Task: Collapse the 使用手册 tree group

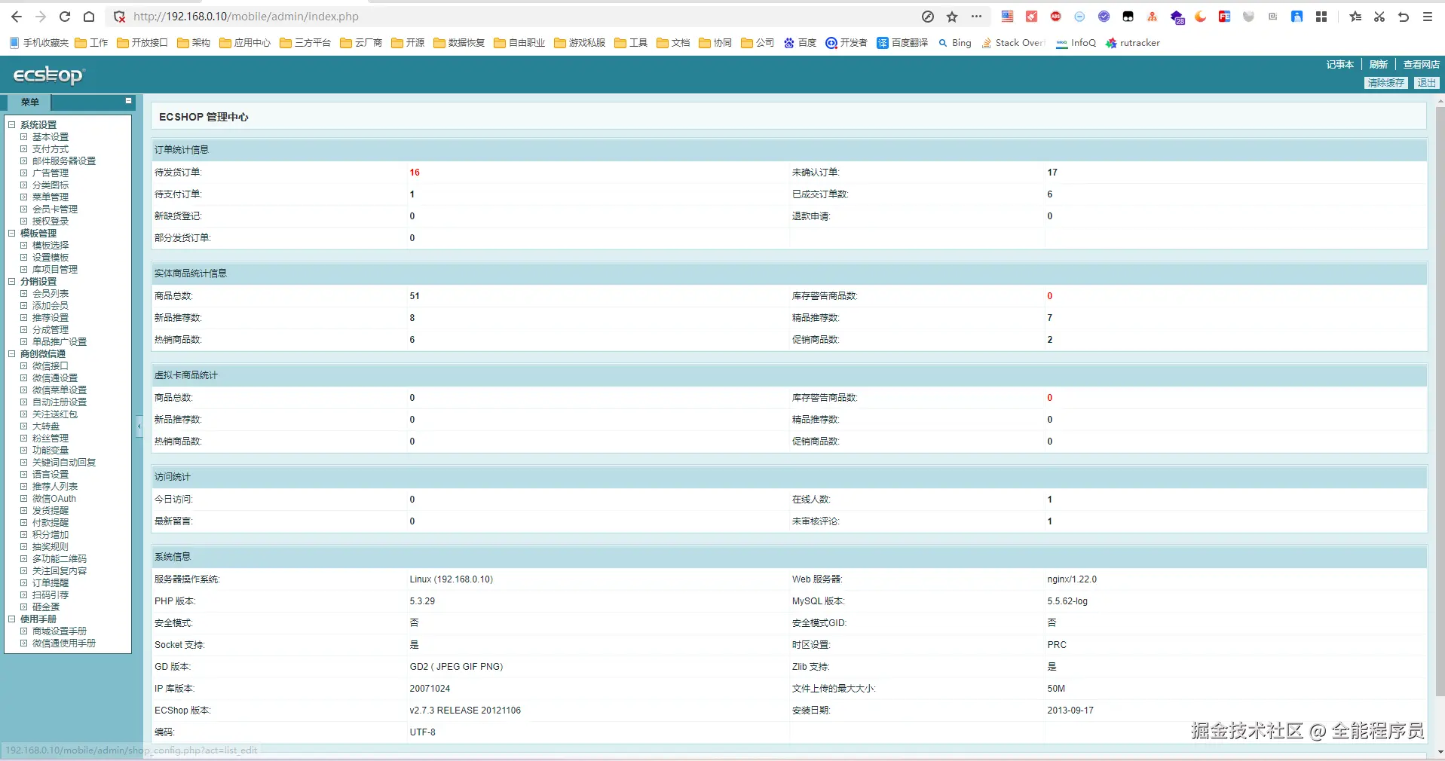Action: [x=11, y=619]
